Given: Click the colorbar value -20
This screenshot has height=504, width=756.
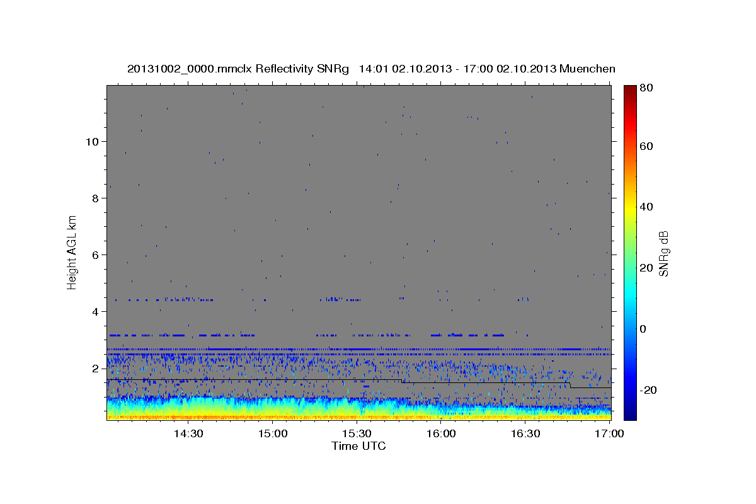Looking at the screenshot, I should [x=650, y=390].
